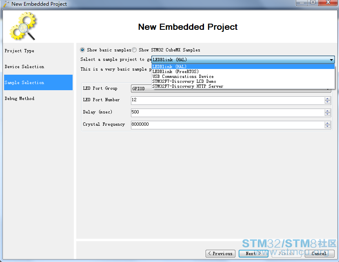The width and height of the screenshot is (339, 262).
Task: Choose LEDBlink (HAL) from dropdown list
Action: tap(243, 67)
